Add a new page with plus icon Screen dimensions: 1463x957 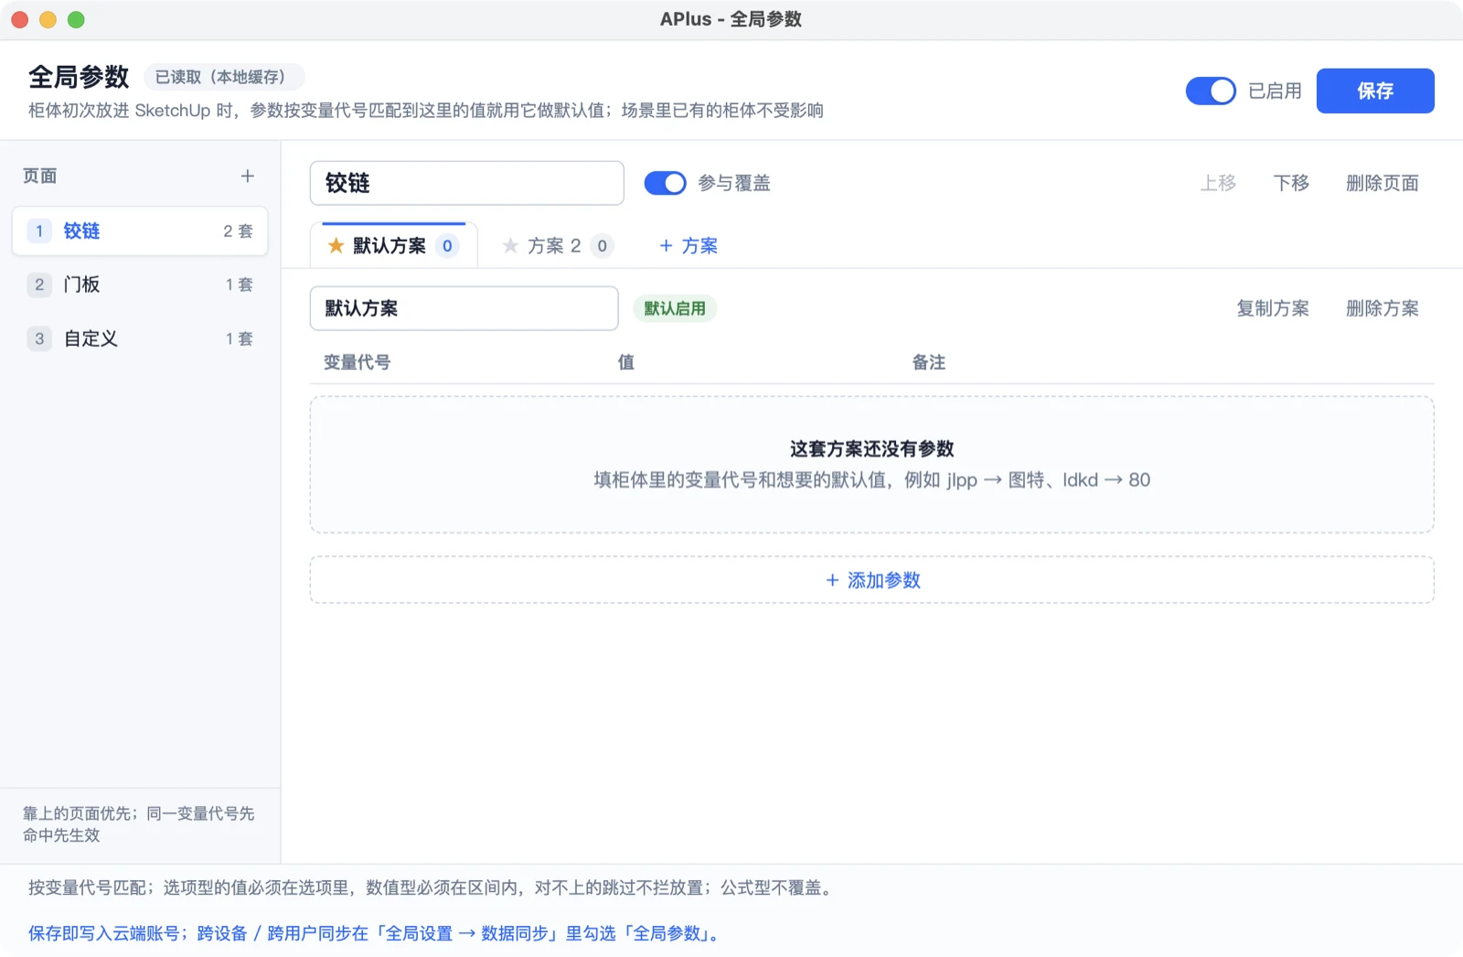[247, 176]
